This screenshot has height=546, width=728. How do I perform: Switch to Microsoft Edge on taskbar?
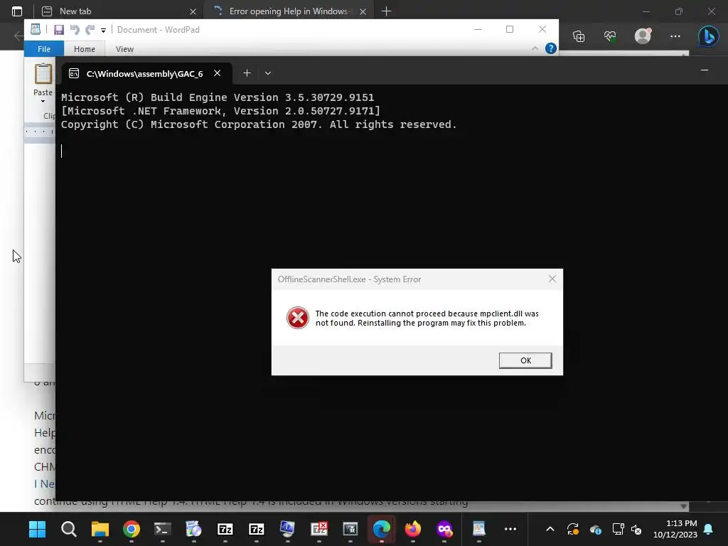click(382, 529)
